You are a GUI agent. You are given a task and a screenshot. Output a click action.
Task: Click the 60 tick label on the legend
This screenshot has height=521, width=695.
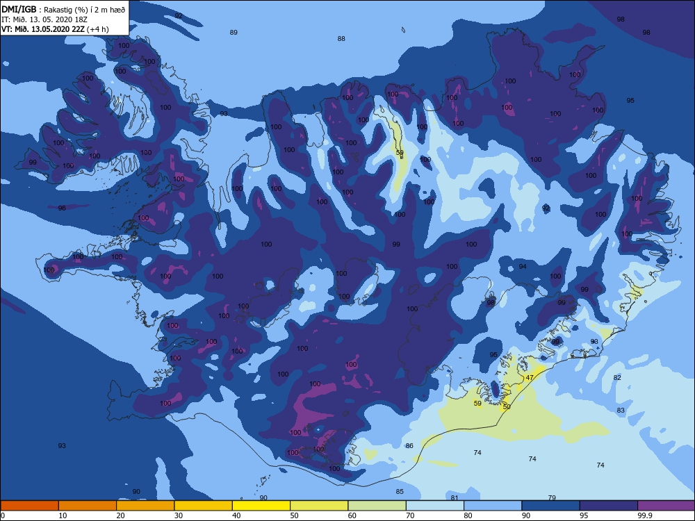(352, 515)
